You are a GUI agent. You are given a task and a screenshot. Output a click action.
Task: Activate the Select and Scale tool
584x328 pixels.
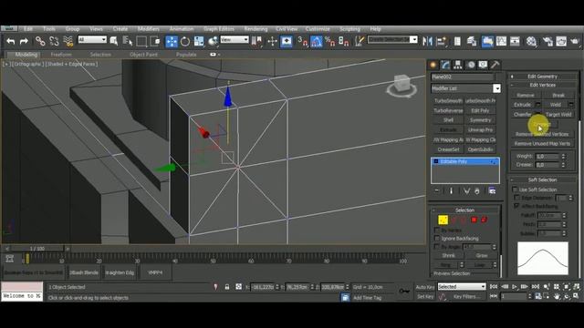pyautogui.click(x=199, y=41)
